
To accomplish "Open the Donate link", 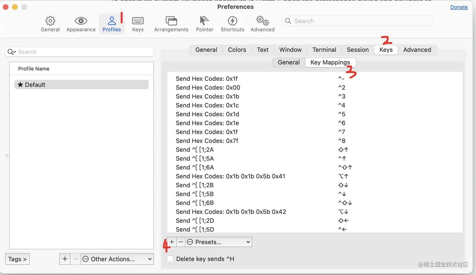I will coord(459,7).
